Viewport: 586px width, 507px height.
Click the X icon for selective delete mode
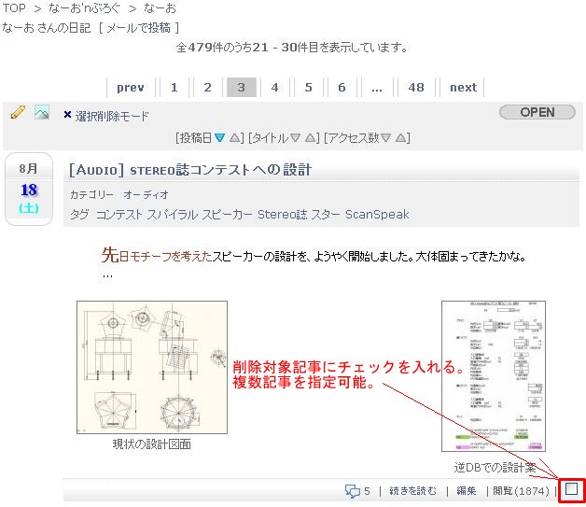click(x=67, y=116)
